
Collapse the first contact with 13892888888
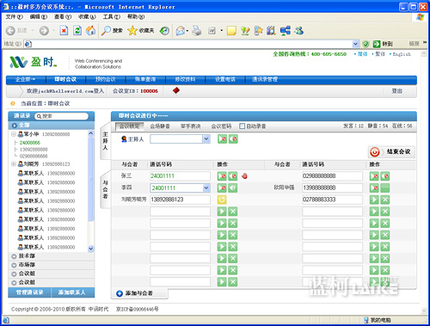coord(13,134)
